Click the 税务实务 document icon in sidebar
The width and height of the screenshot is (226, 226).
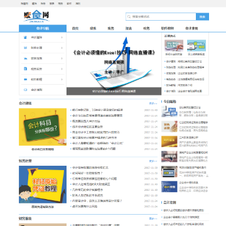(x=25, y=69)
